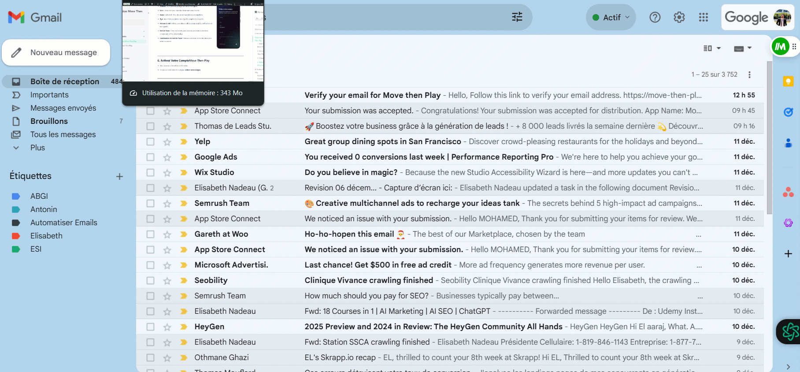The width and height of the screenshot is (800, 372).
Task: Create new label plus icon
Action: [119, 176]
